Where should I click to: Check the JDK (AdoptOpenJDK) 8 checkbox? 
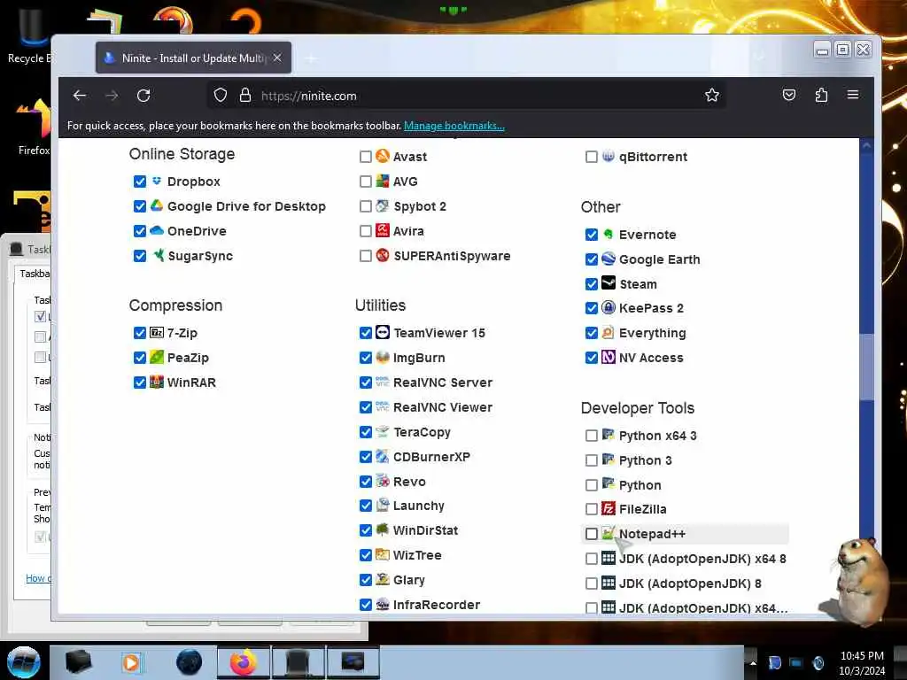click(591, 583)
